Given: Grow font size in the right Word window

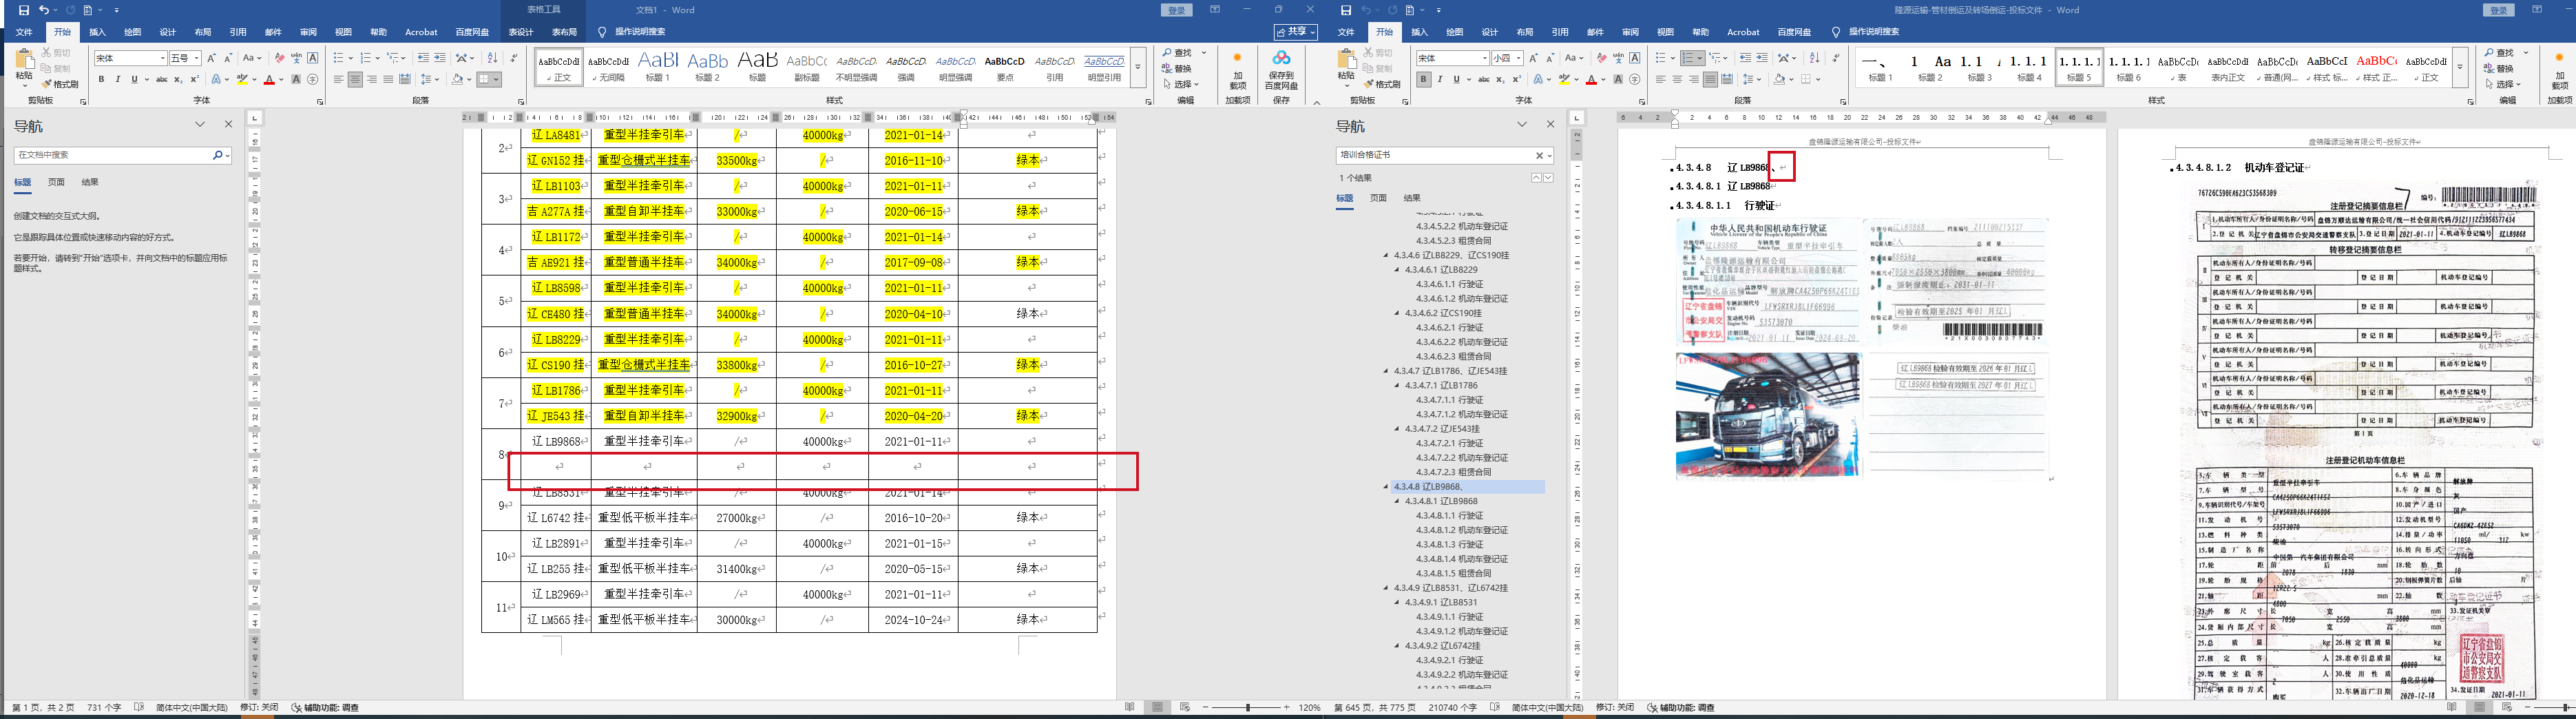Looking at the screenshot, I should 1533,58.
